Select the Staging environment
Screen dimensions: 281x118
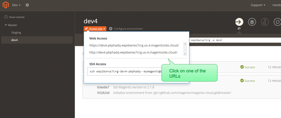pyautogui.click(x=16, y=33)
